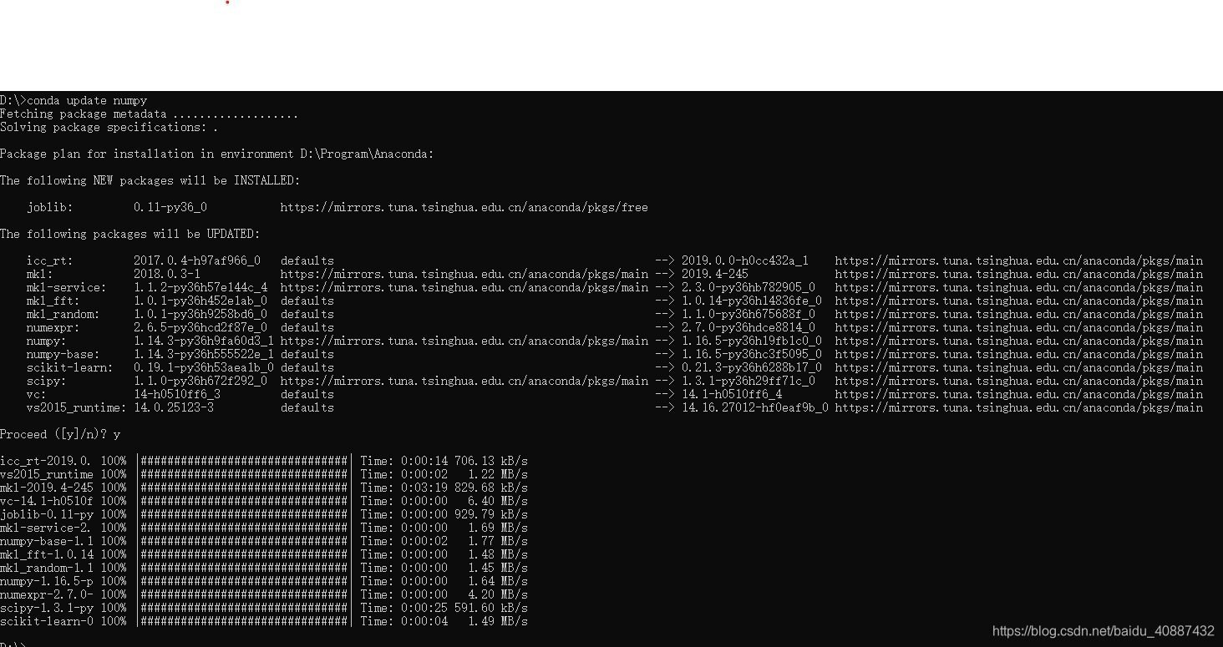Click the numpy-base-1.1 download row label
This screenshot has height=647, width=1223.
[x=47, y=541]
